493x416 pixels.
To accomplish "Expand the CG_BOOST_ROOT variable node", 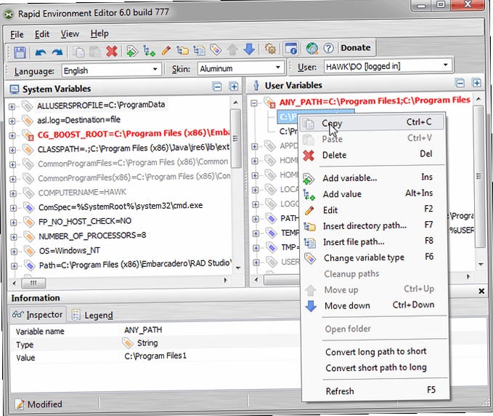I will click(x=12, y=136).
